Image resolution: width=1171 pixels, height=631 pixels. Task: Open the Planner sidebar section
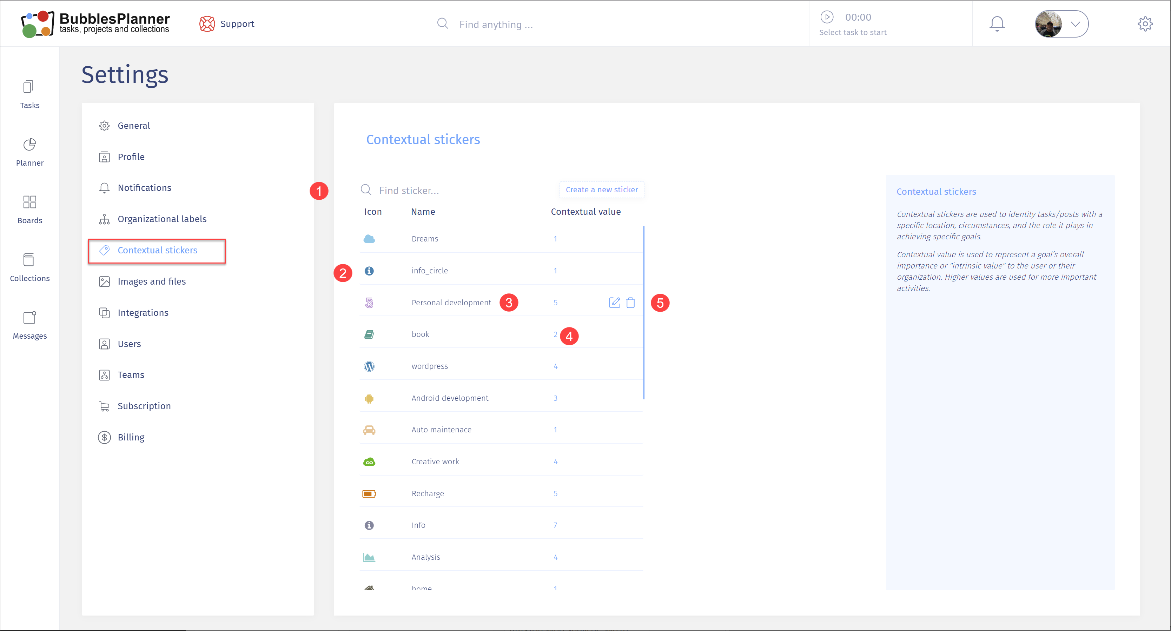[29, 152]
